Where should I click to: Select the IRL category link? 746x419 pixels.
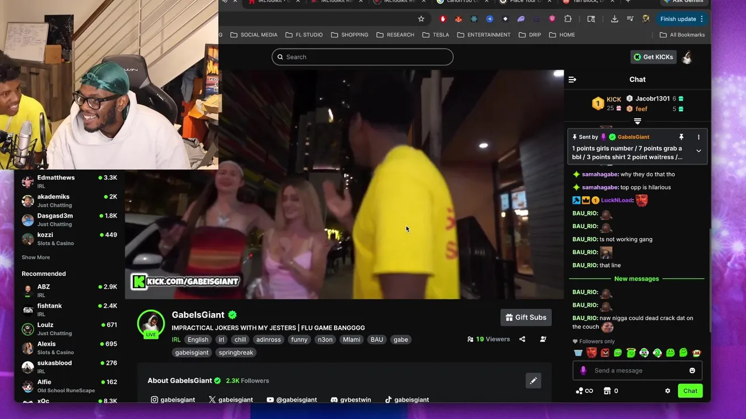176,340
